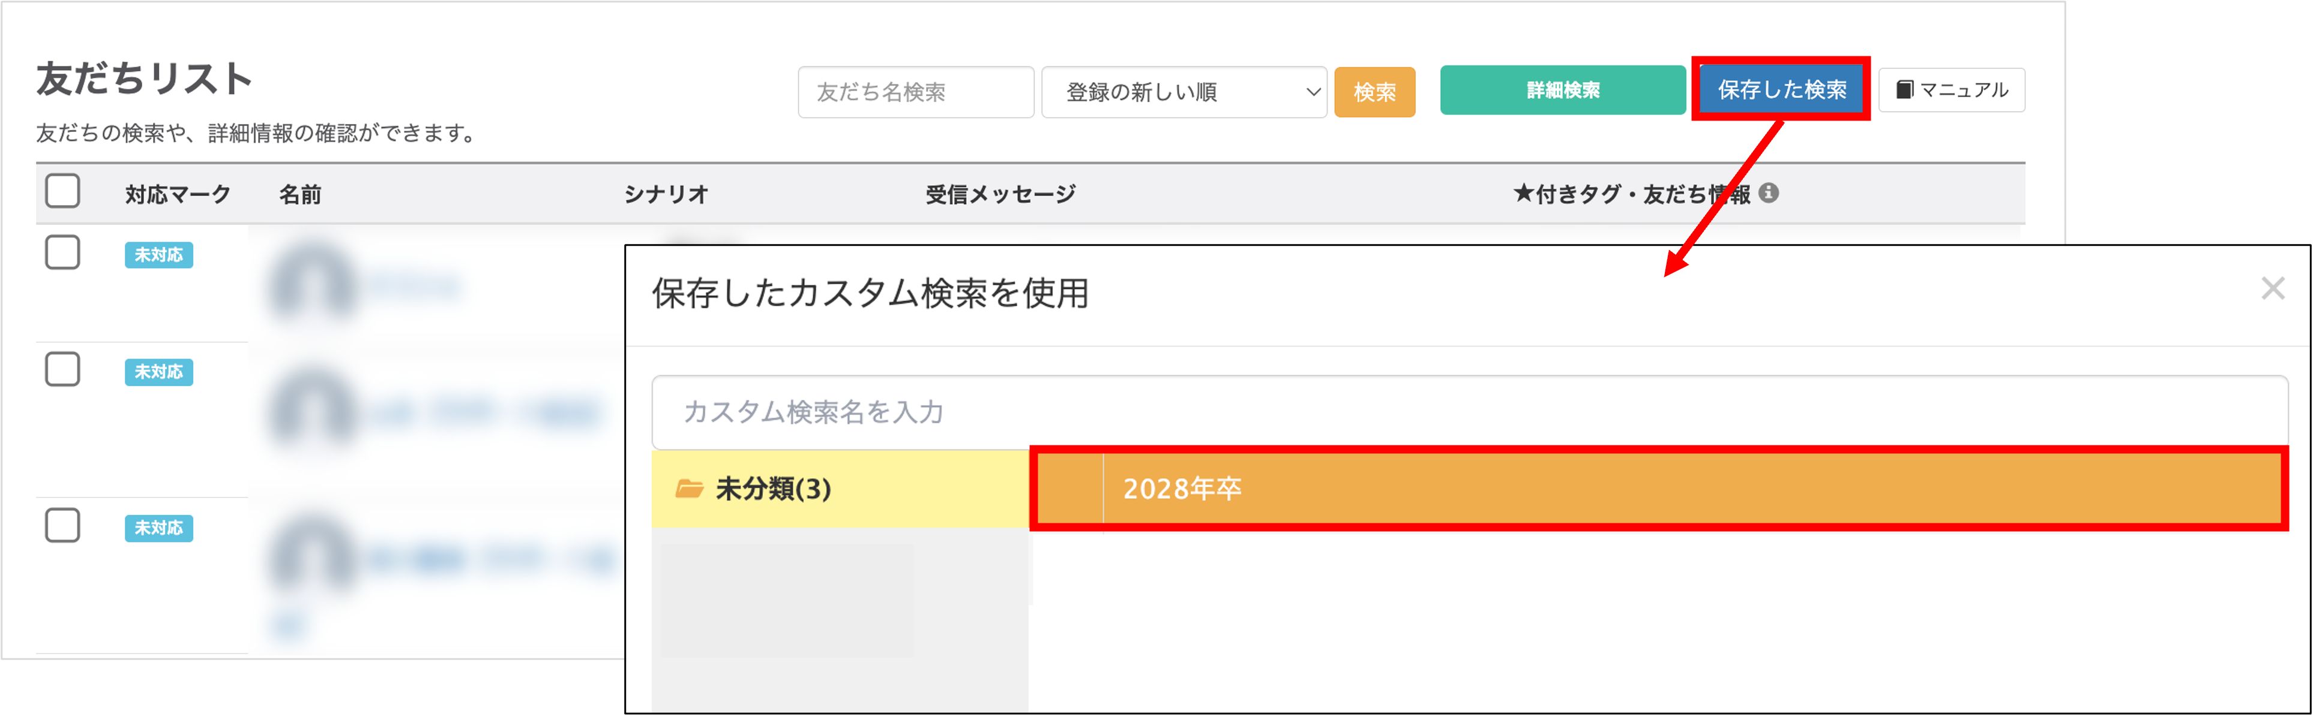This screenshot has width=2313, height=717.
Task: Click the orange 検索 button
Action: (1374, 92)
